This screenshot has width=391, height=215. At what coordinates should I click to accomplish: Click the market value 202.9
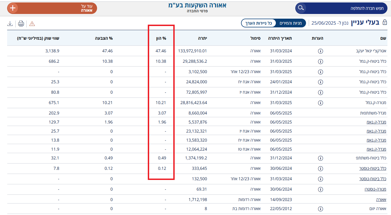coord(54,113)
